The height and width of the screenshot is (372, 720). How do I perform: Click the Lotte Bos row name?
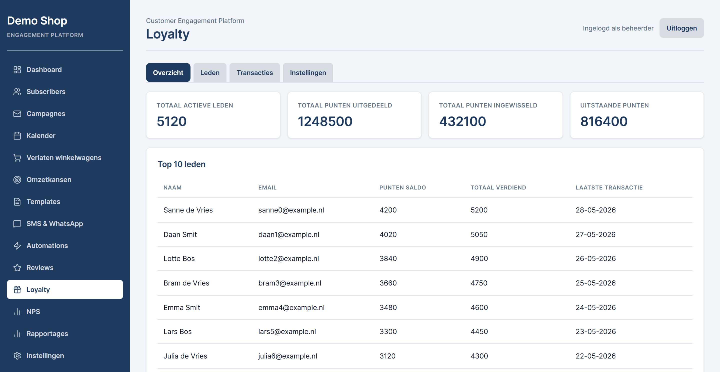179,258
